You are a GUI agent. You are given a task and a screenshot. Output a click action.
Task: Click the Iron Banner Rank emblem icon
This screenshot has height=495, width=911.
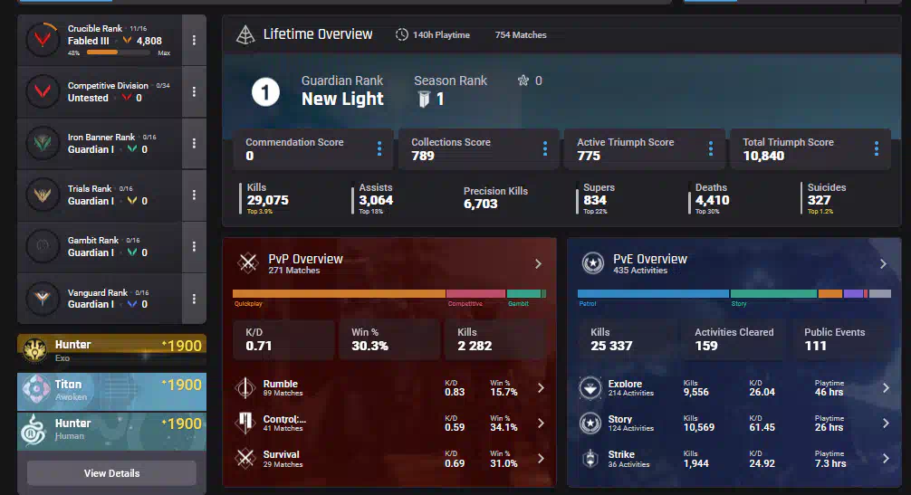[x=42, y=143]
